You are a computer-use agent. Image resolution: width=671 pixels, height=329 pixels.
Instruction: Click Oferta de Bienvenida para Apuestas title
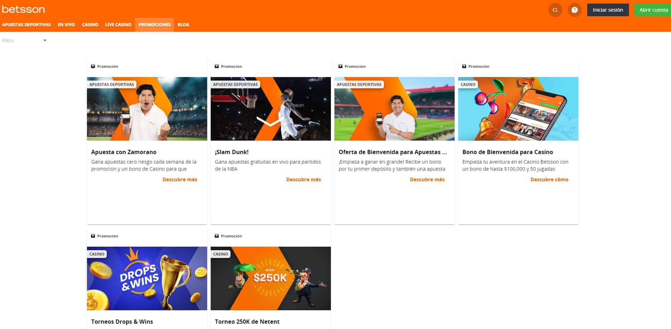(393, 152)
